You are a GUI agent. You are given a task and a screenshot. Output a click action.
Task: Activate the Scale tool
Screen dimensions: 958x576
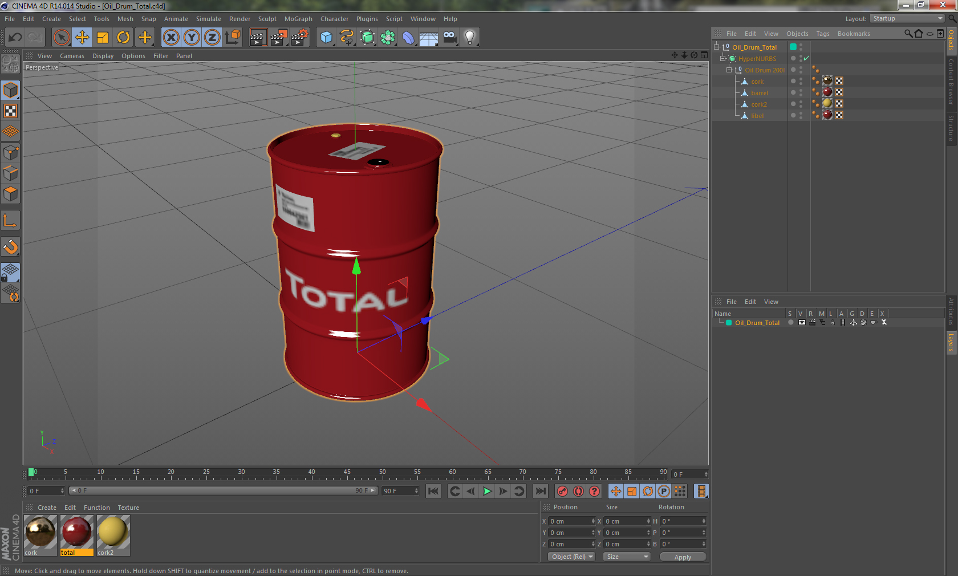[x=103, y=38]
